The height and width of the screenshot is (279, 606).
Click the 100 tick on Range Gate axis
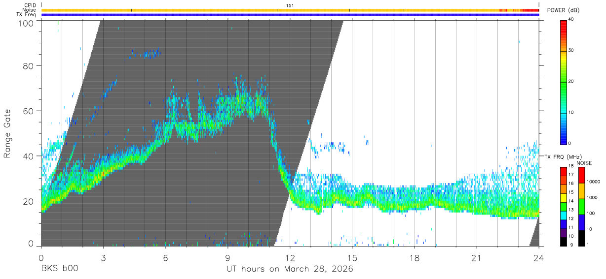tap(26, 23)
